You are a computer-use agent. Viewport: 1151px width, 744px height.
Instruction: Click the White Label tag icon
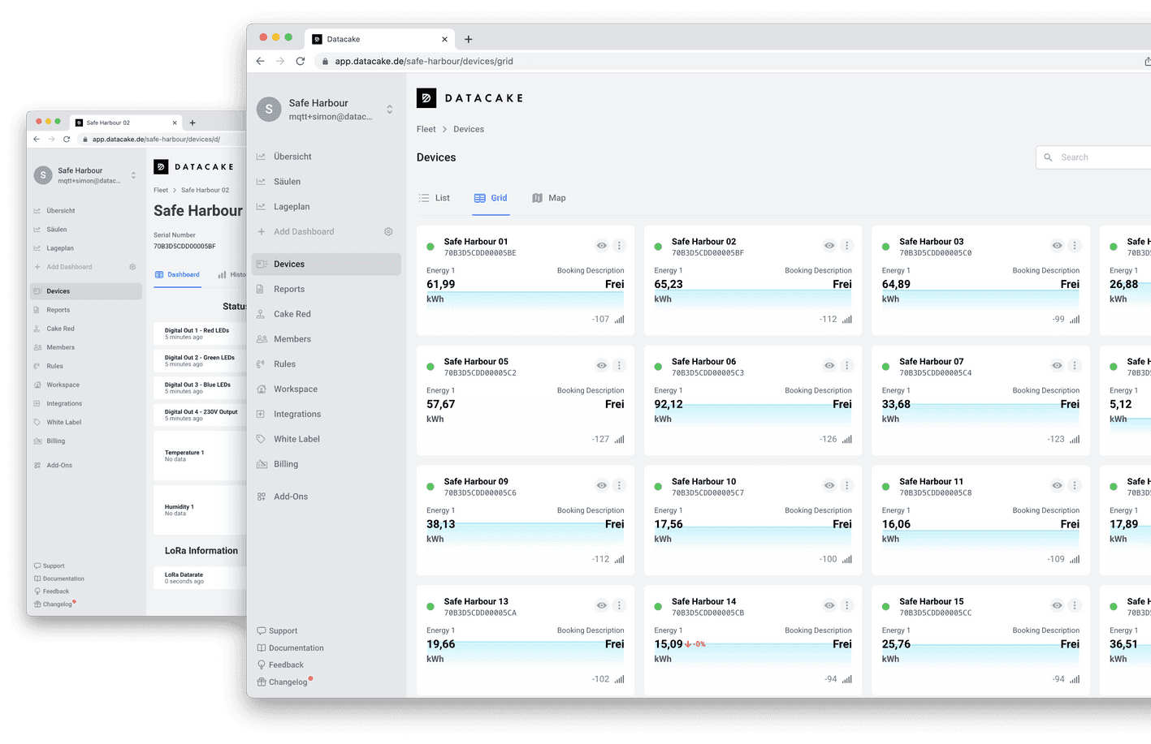(x=261, y=439)
